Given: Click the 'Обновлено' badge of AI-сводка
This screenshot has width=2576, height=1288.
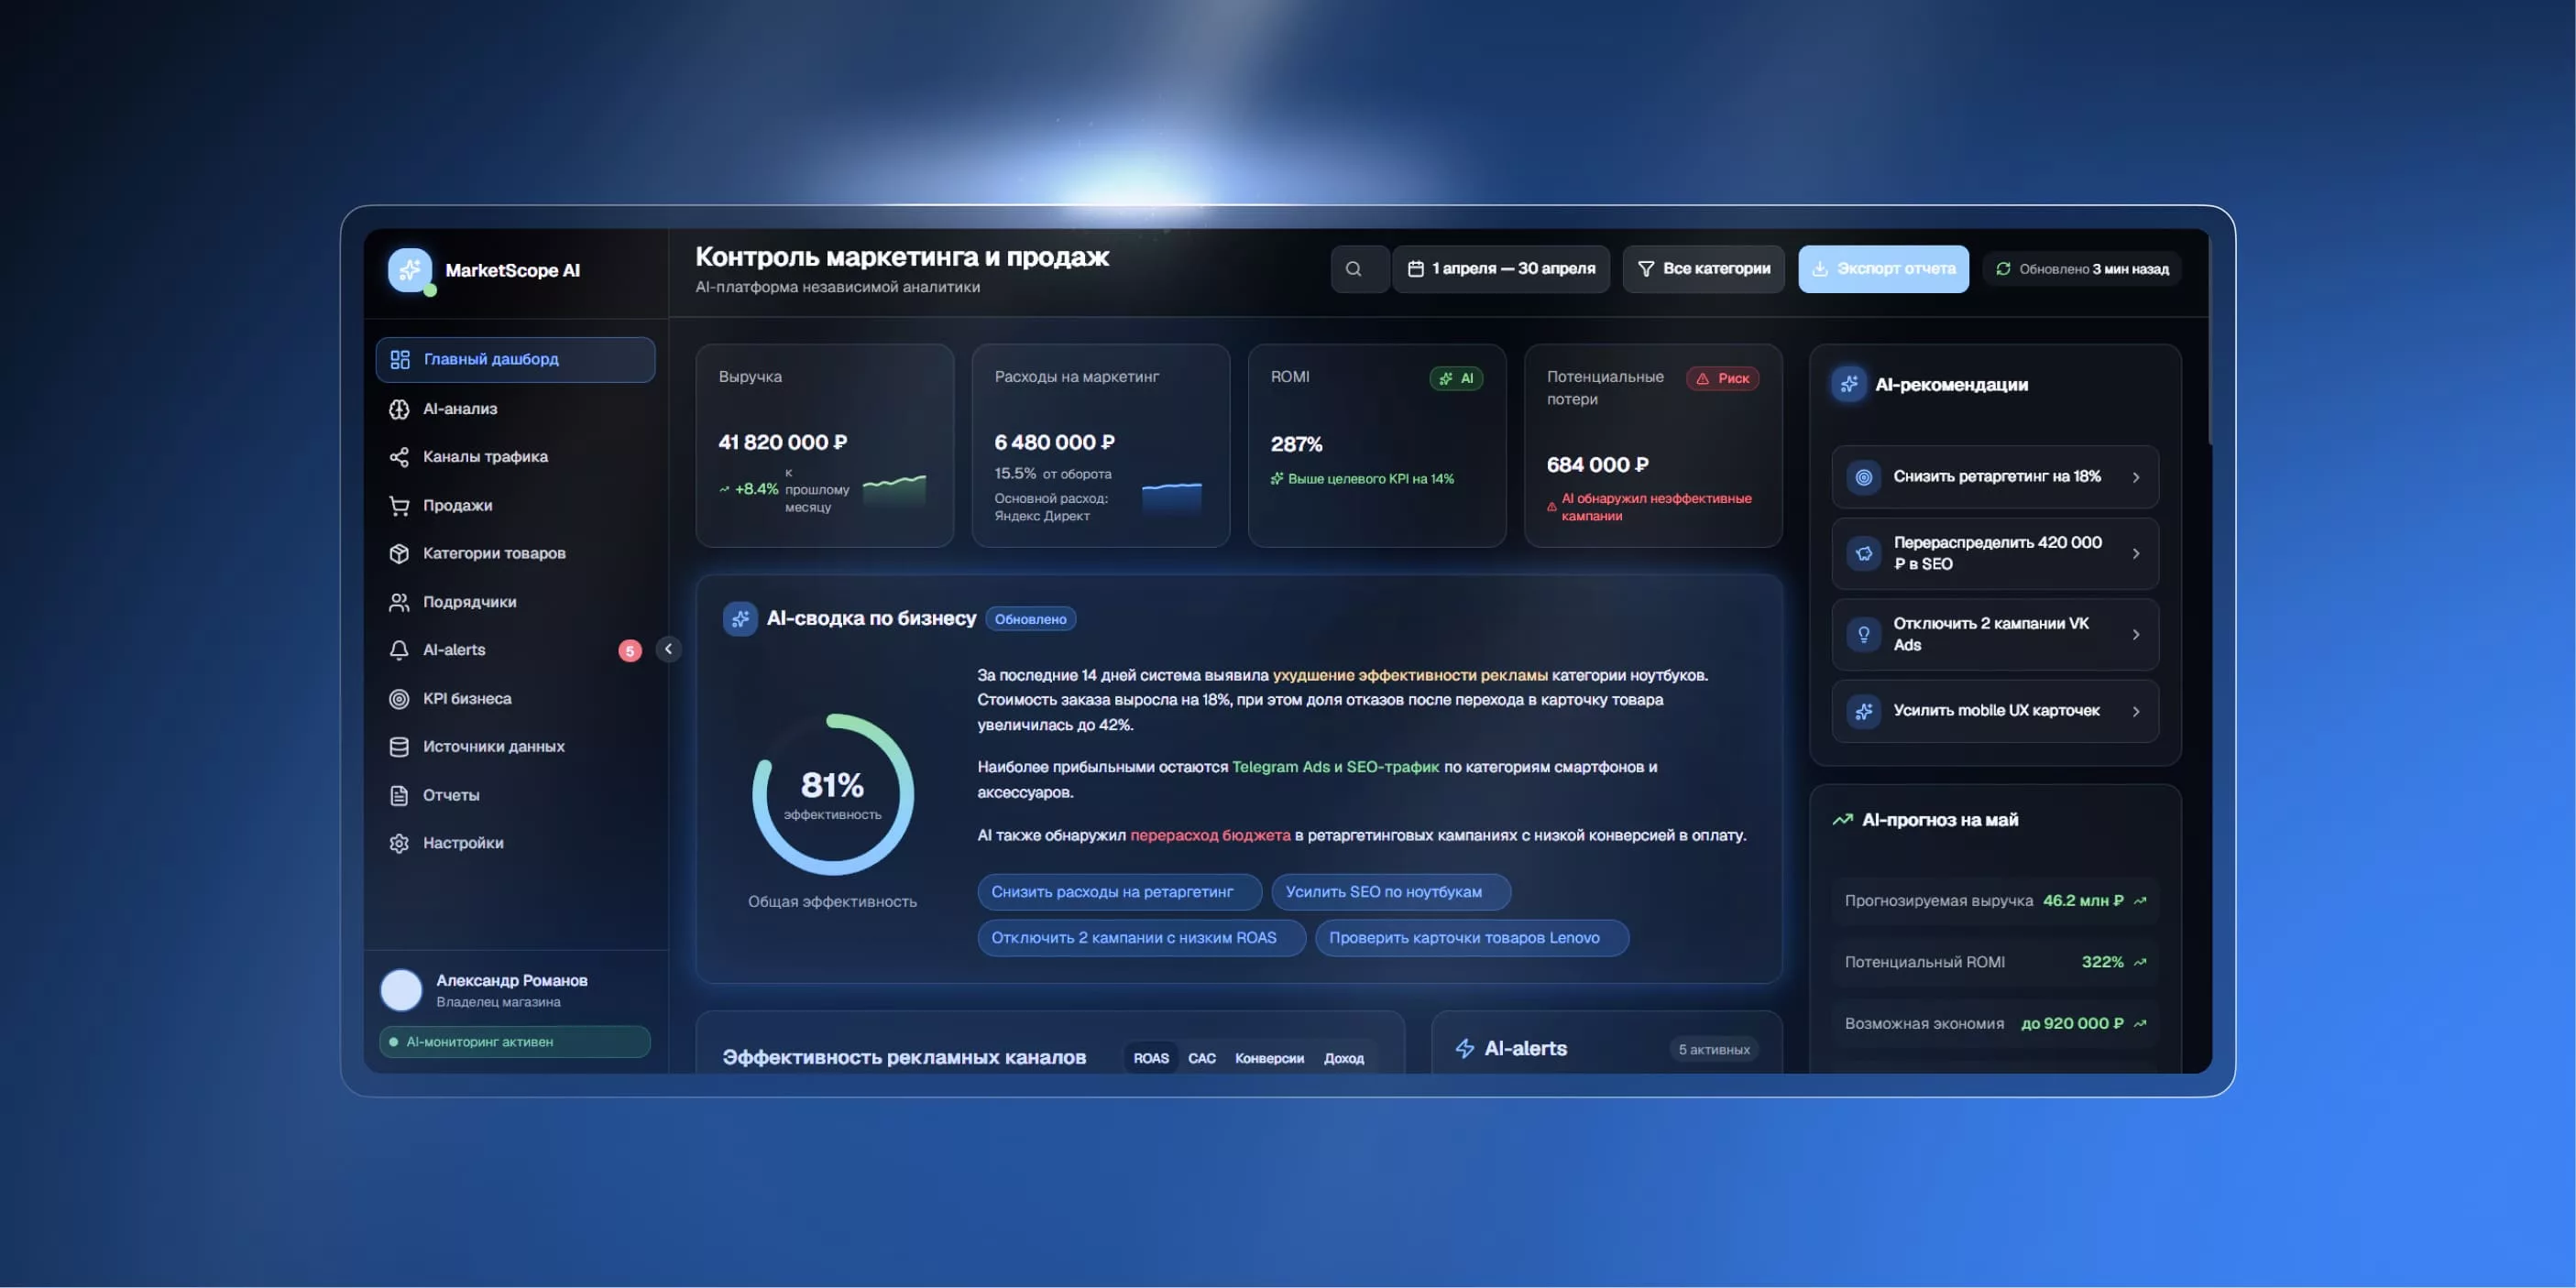Looking at the screenshot, I should [1031, 619].
